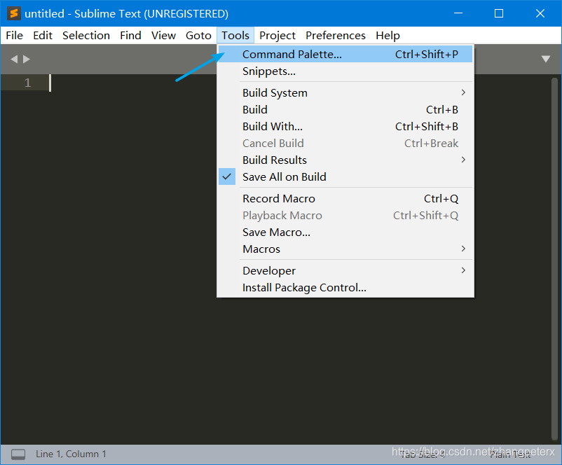The width and height of the screenshot is (562, 465).
Task: Click Line 1, Column 1 status text
Action: tap(71, 454)
